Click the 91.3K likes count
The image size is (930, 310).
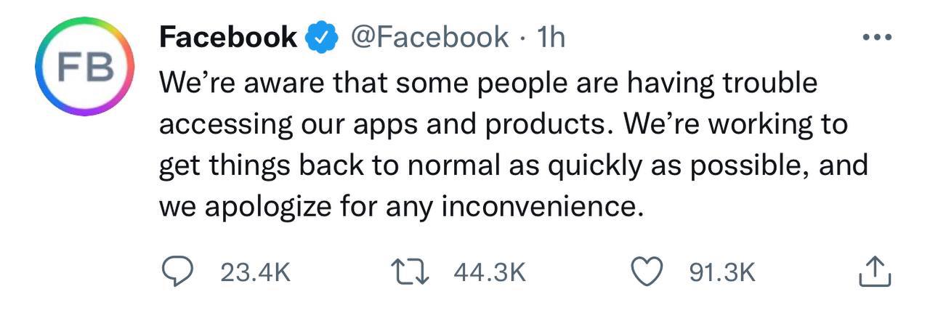tap(721, 273)
